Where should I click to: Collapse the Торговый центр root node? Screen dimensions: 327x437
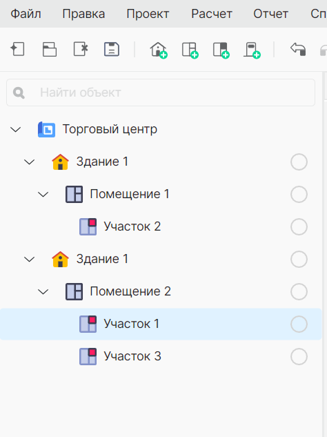16,129
